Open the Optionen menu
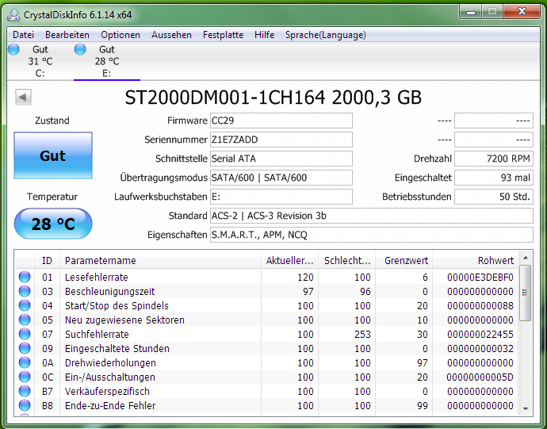The height and width of the screenshot is (429, 547). (120, 35)
